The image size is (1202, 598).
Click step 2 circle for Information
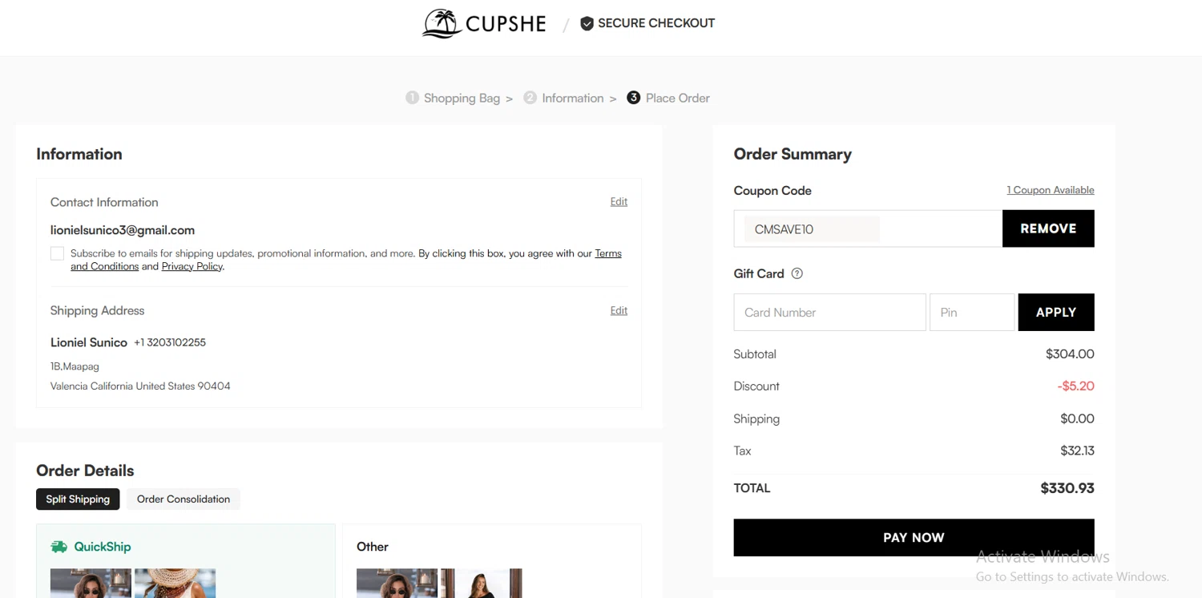tap(530, 98)
